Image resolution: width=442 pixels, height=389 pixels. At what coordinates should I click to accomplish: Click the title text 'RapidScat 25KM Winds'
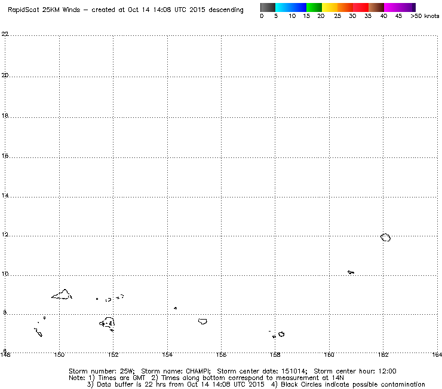pyautogui.click(x=44, y=10)
